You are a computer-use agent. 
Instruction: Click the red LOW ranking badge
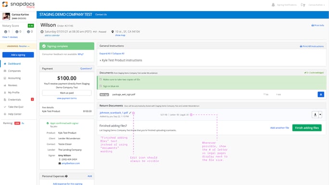point(17,123)
